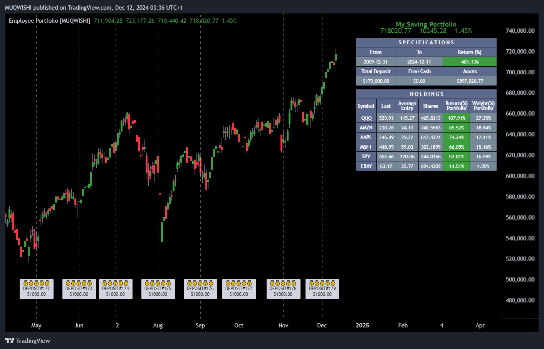This screenshot has width=544, height=349.
Task: Click the $897,020.77 assets value
Action: click(470, 81)
